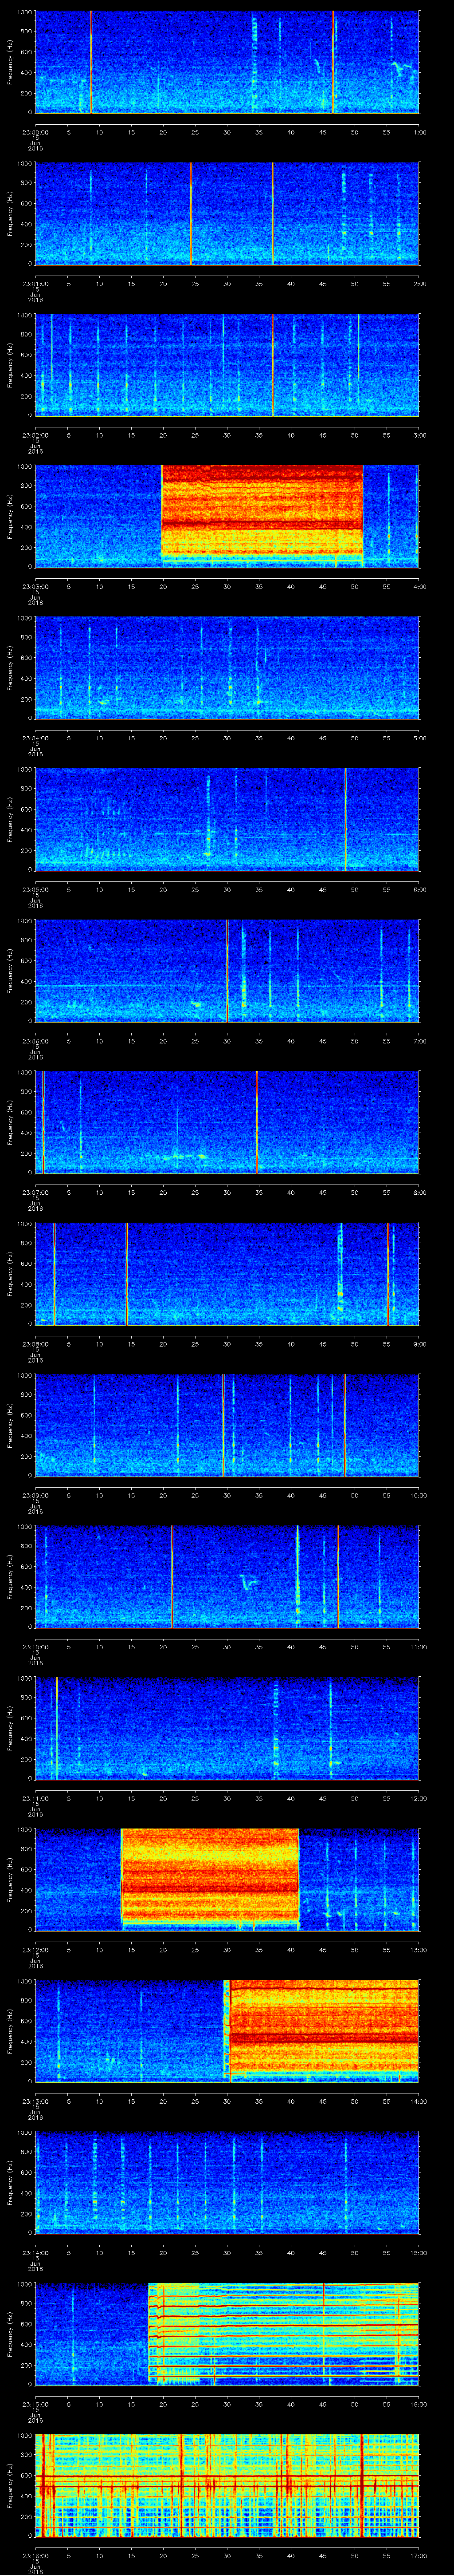Image resolution: width=454 pixels, height=2575 pixels.
Task: Open the spectrogram panel starting at 23:09:00
Action: tap(227, 1425)
